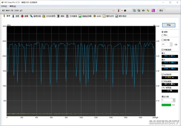Click the pass count input field

(x=167, y=100)
